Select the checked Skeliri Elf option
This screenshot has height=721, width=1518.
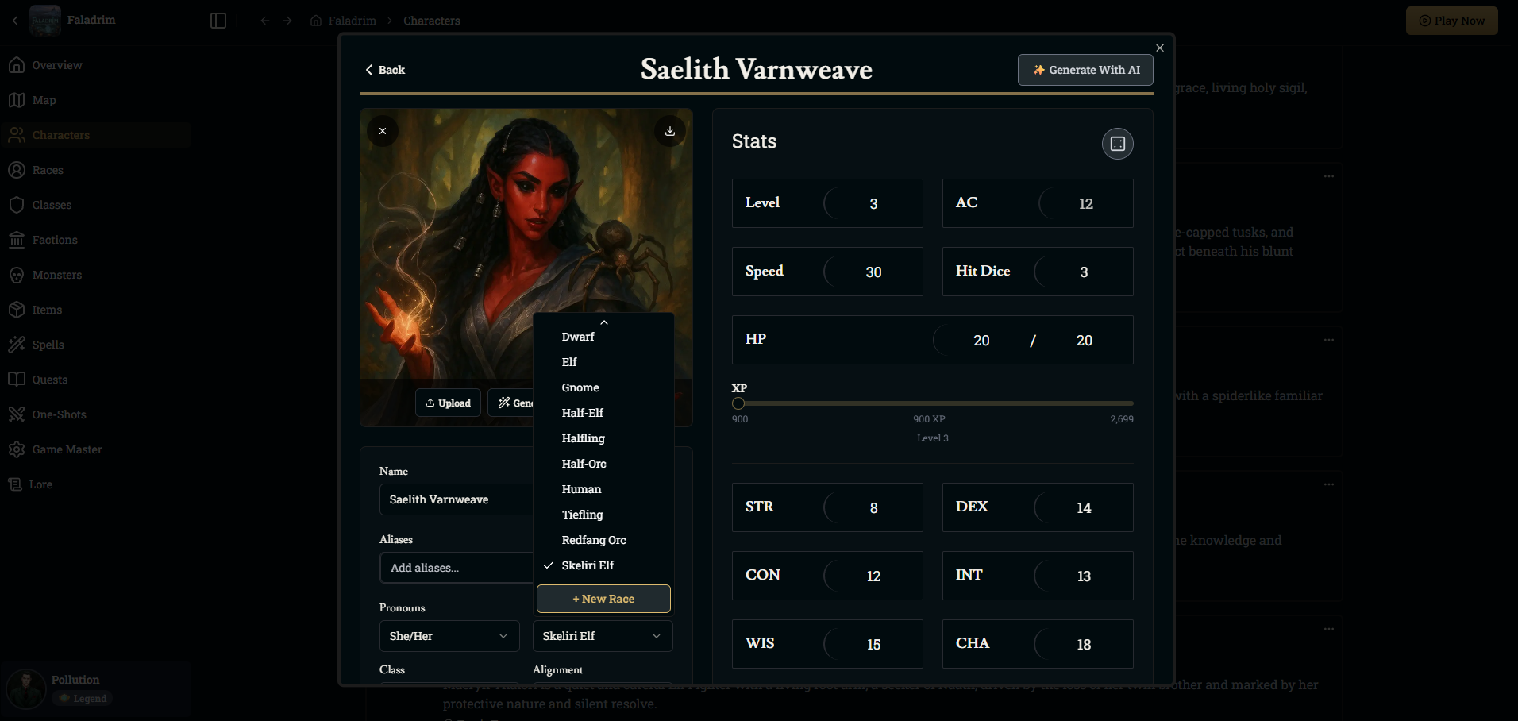point(588,565)
